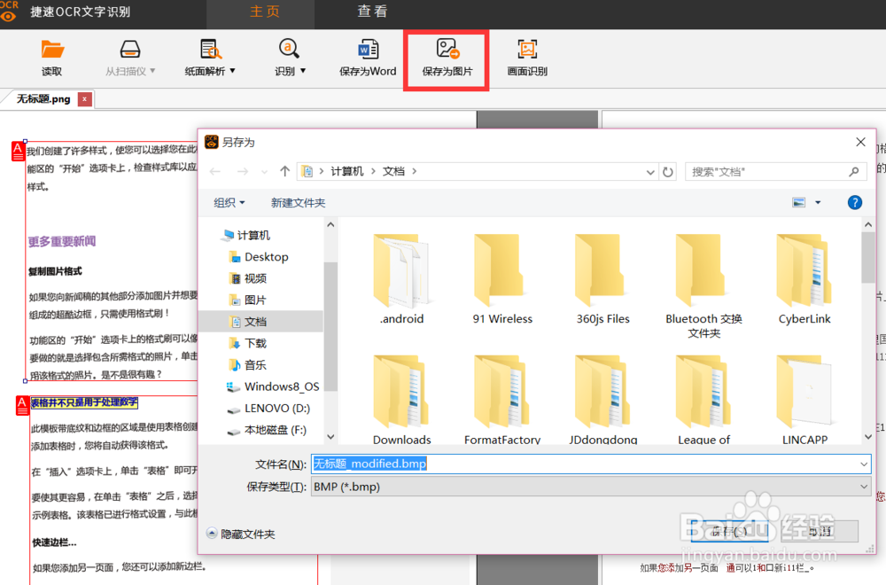886x585 pixels.
Task: Select the .android folder
Action: point(401,279)
